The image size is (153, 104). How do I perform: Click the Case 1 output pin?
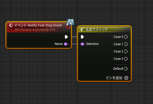click(x=126, y=44)
